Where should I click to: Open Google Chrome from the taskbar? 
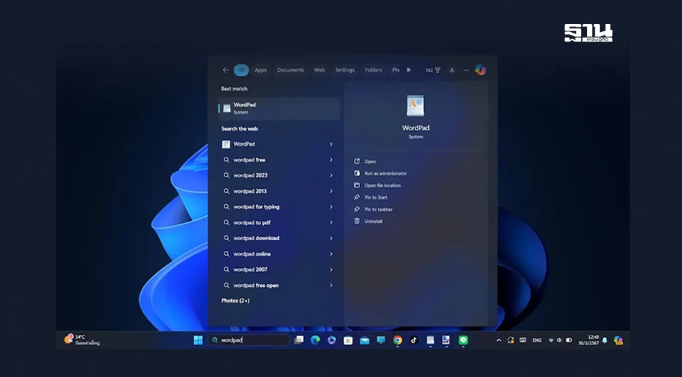(x=398, y=340)
